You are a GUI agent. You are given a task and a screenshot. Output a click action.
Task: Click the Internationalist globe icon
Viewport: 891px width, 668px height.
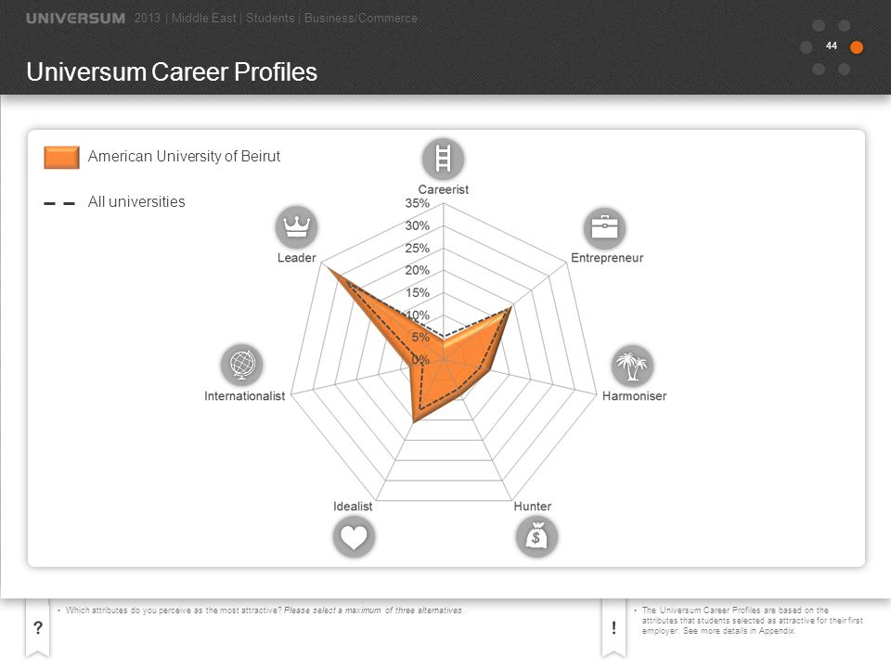click(242, 365)
